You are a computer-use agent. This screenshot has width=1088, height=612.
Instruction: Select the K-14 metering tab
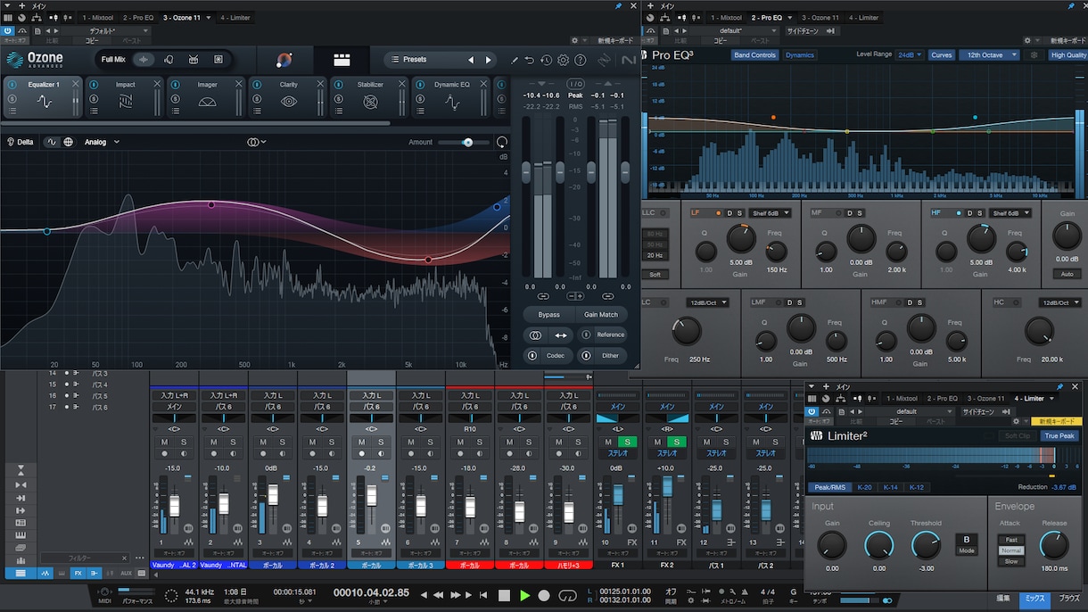click(x=890, y=487)
